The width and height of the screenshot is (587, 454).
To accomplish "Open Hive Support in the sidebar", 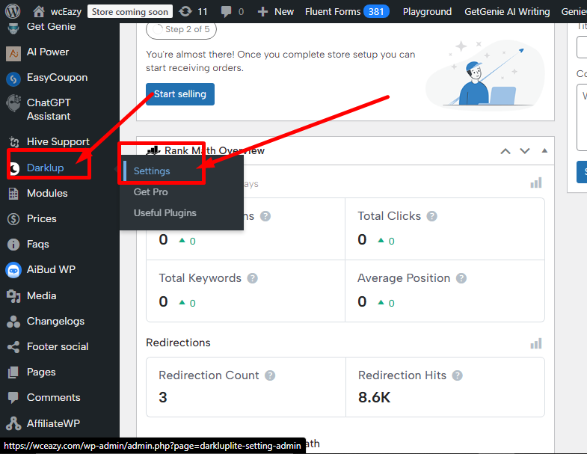I will click(x=58, y=142).
